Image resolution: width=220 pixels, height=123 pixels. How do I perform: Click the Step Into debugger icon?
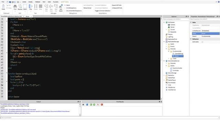[x=46, y=6]
